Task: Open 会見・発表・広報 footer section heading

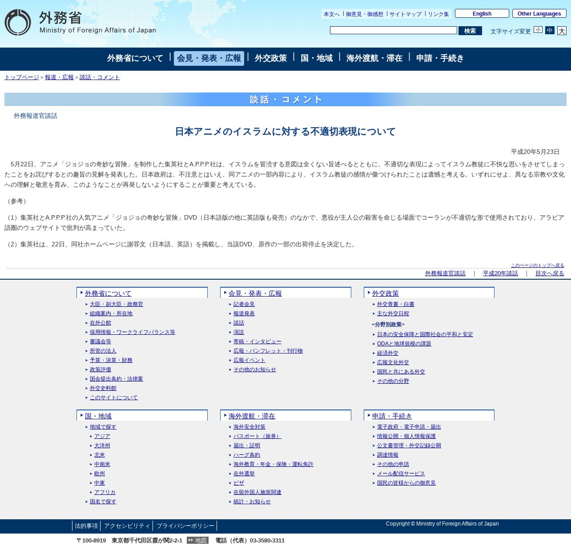Action: (x=255, y=293)
